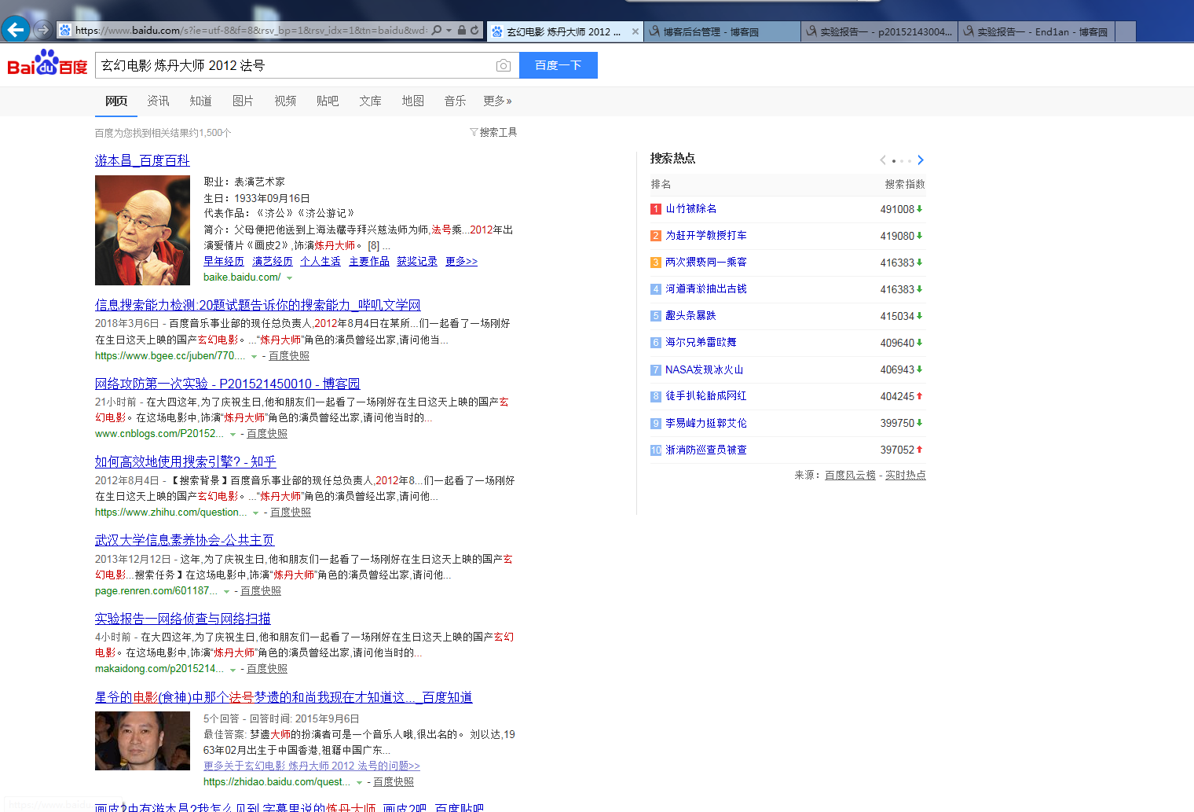Screen dimensions: 1194x812
Task: Open the 实验报告一网络侦查与网络扫描 result
Action: coord(183,619)
